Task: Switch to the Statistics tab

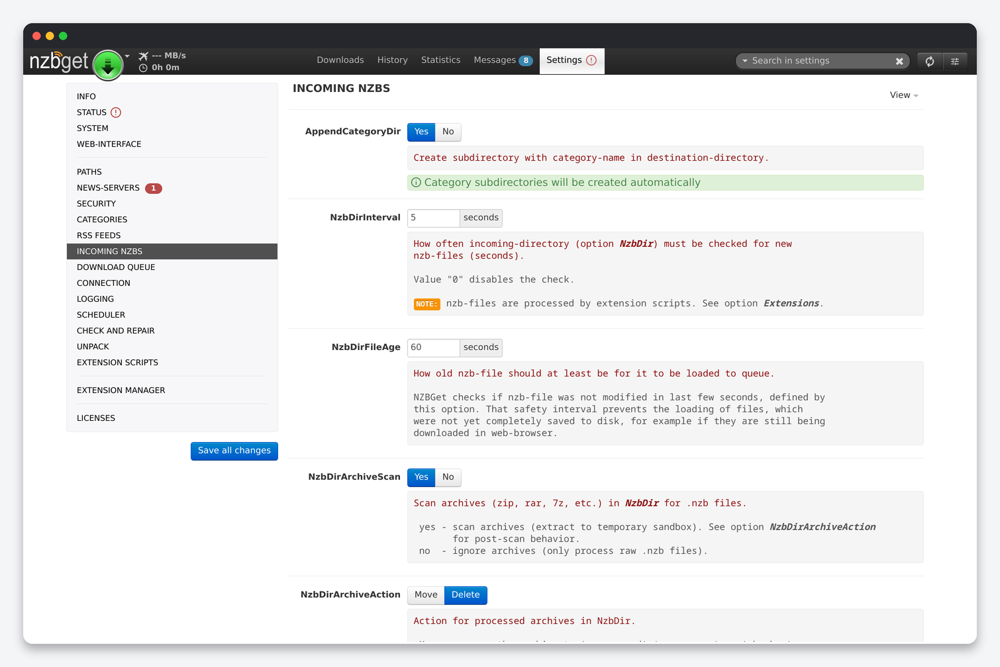Action: click(x=440, y=60)
